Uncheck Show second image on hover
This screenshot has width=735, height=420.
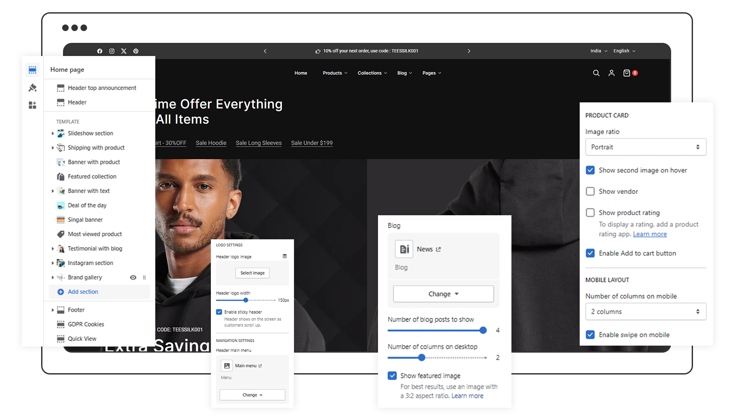(x=590, y=170)
